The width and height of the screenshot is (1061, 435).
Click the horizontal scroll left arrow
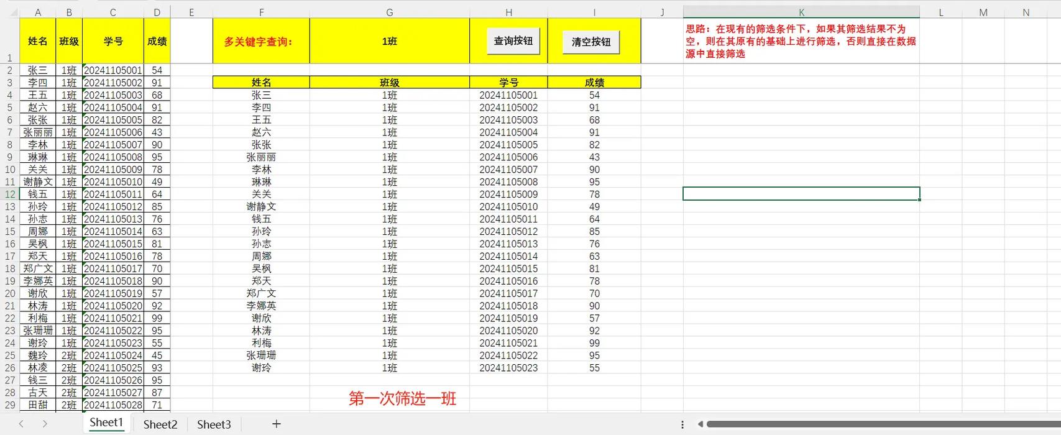pos(700,424)
